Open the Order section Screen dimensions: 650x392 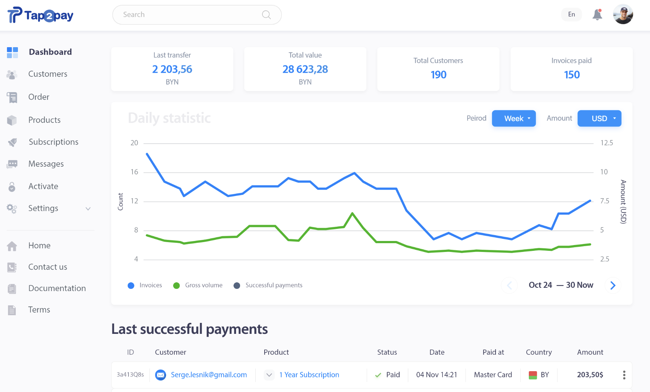(x=39, y=97)
